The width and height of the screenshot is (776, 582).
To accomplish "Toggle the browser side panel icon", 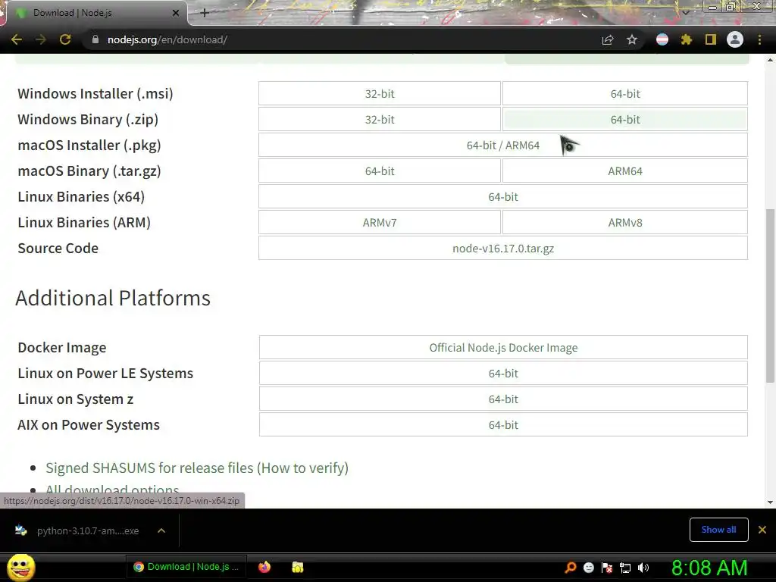I will click(x=711, y=39).
